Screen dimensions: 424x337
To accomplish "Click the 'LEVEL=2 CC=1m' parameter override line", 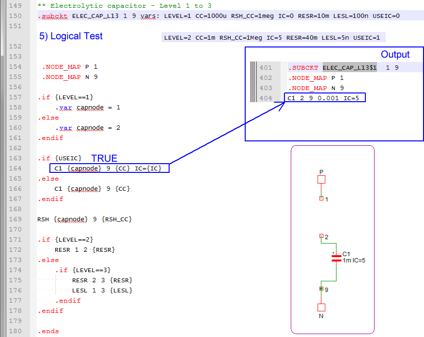I will [272, 37].
